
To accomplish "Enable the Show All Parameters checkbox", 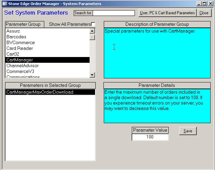I will tap(93, 24).
